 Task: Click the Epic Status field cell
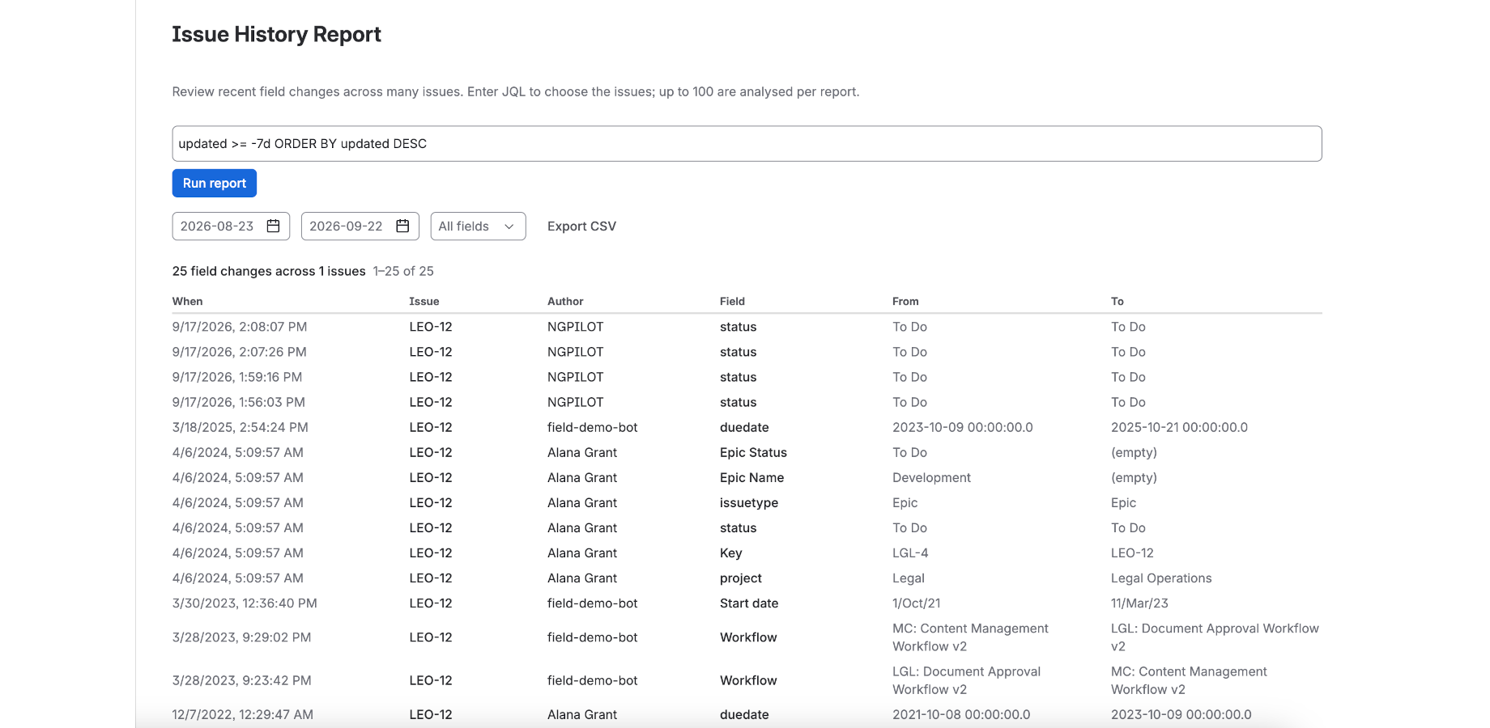click(753, 452)
